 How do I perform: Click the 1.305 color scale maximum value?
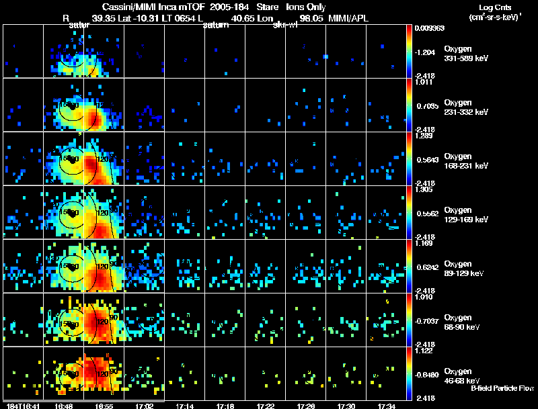pos(424,189)
